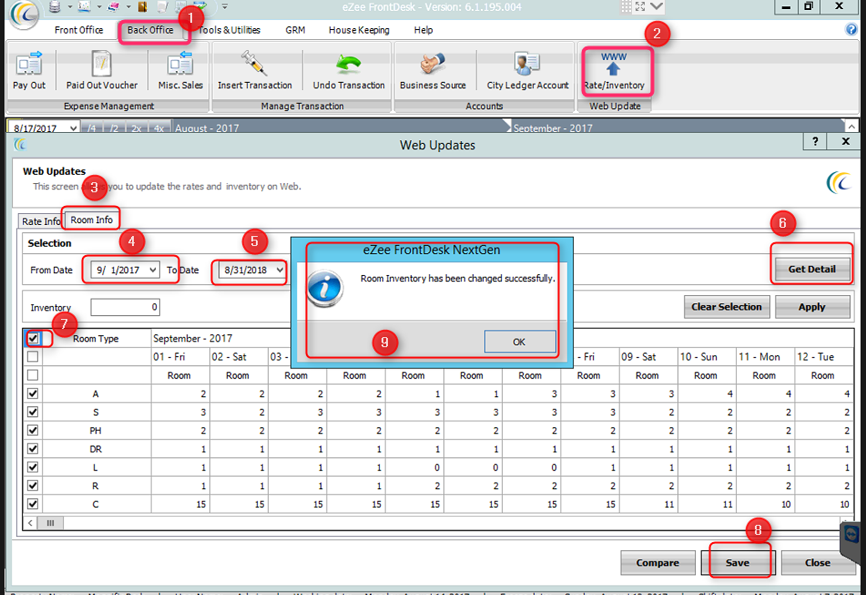The image size is (866, 595).
Task: Click the blue help icon below window controls
Action: click(851, 29)
